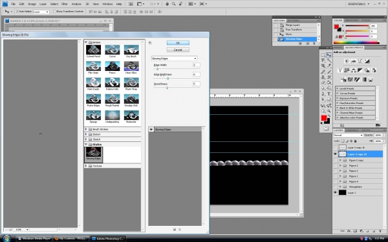The width and height of the screenshot is (388, 242).
Task: Click the lock all icon in Layers panel
Action: pyautogui.click(x=355, y=141)
